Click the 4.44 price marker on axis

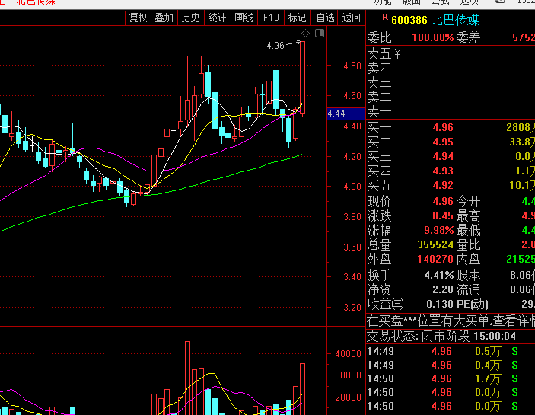[336, 113]
